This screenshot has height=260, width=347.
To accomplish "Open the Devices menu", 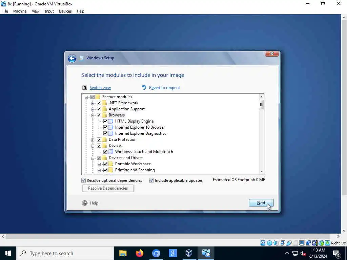I will pos(65,11).
